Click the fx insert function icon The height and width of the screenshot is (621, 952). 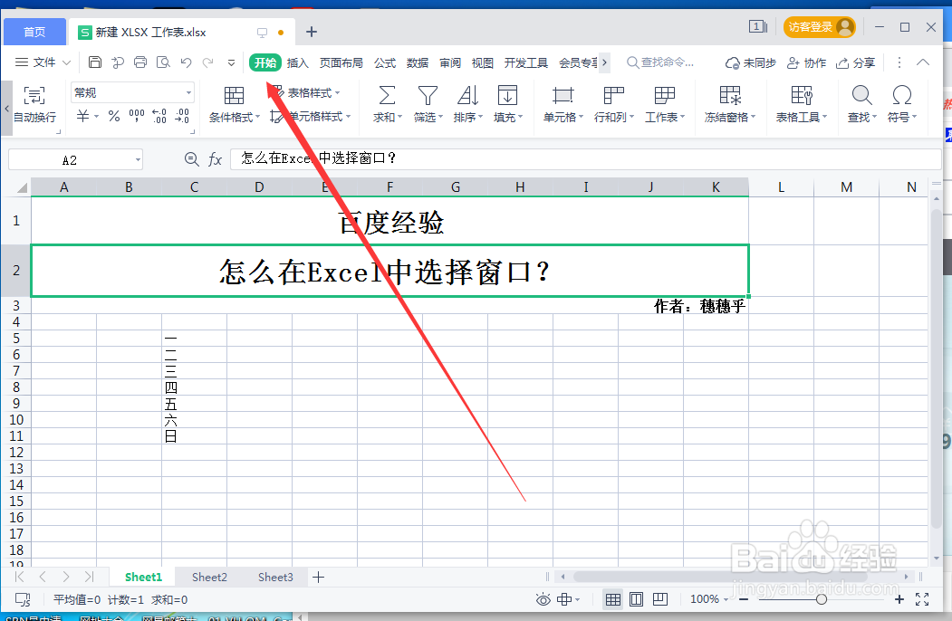click(215, 159)
